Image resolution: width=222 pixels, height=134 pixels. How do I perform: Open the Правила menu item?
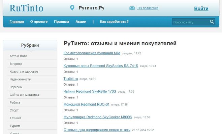(62, 21)
